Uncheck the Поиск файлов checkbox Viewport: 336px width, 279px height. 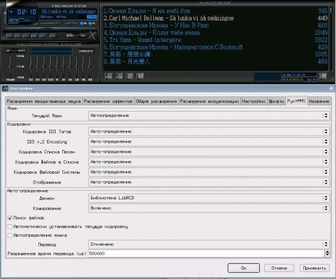point(10,218)
